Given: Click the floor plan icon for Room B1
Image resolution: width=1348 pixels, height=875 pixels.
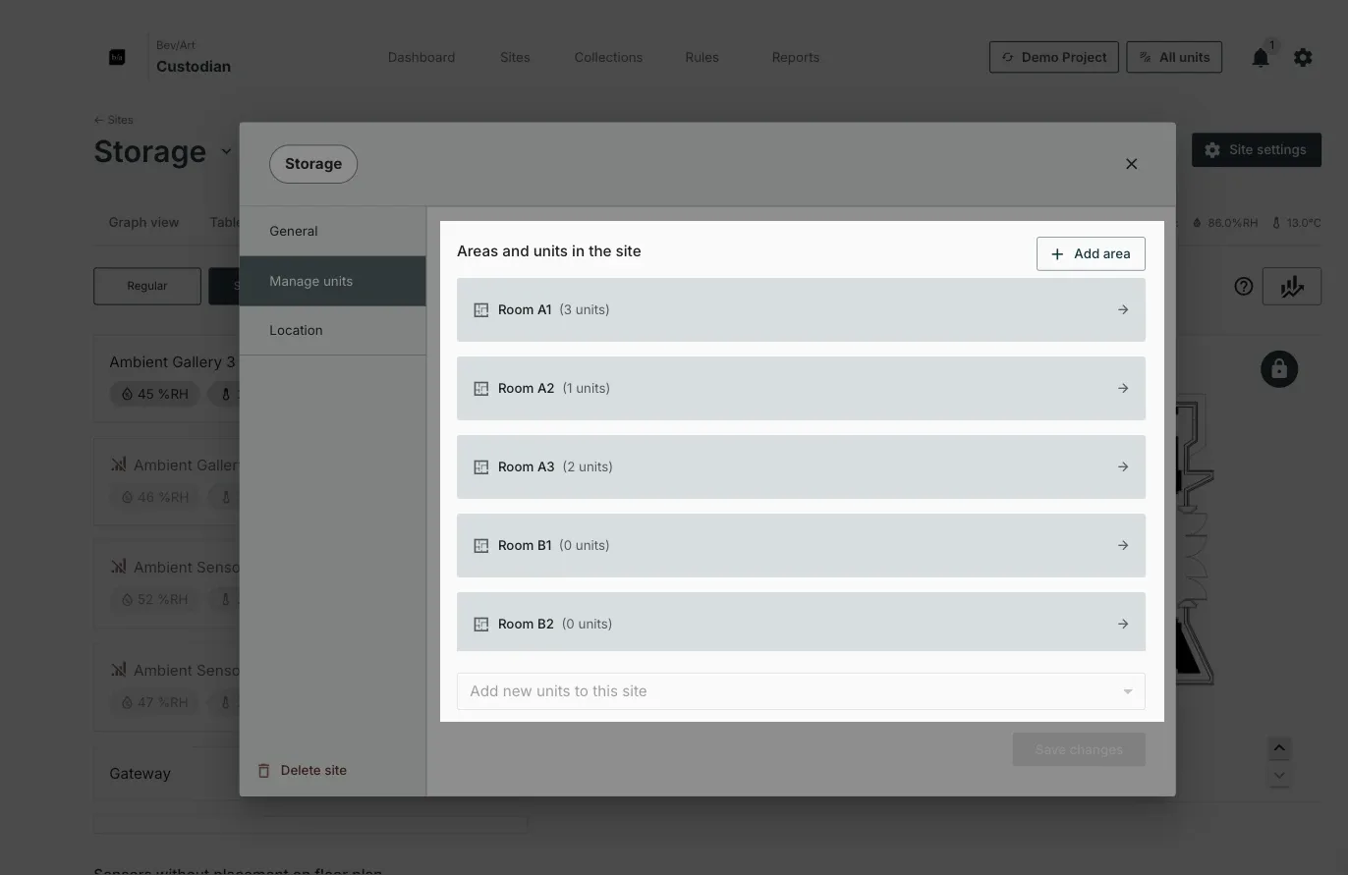Looking at the screenshot, I should [x=481, y=545].
